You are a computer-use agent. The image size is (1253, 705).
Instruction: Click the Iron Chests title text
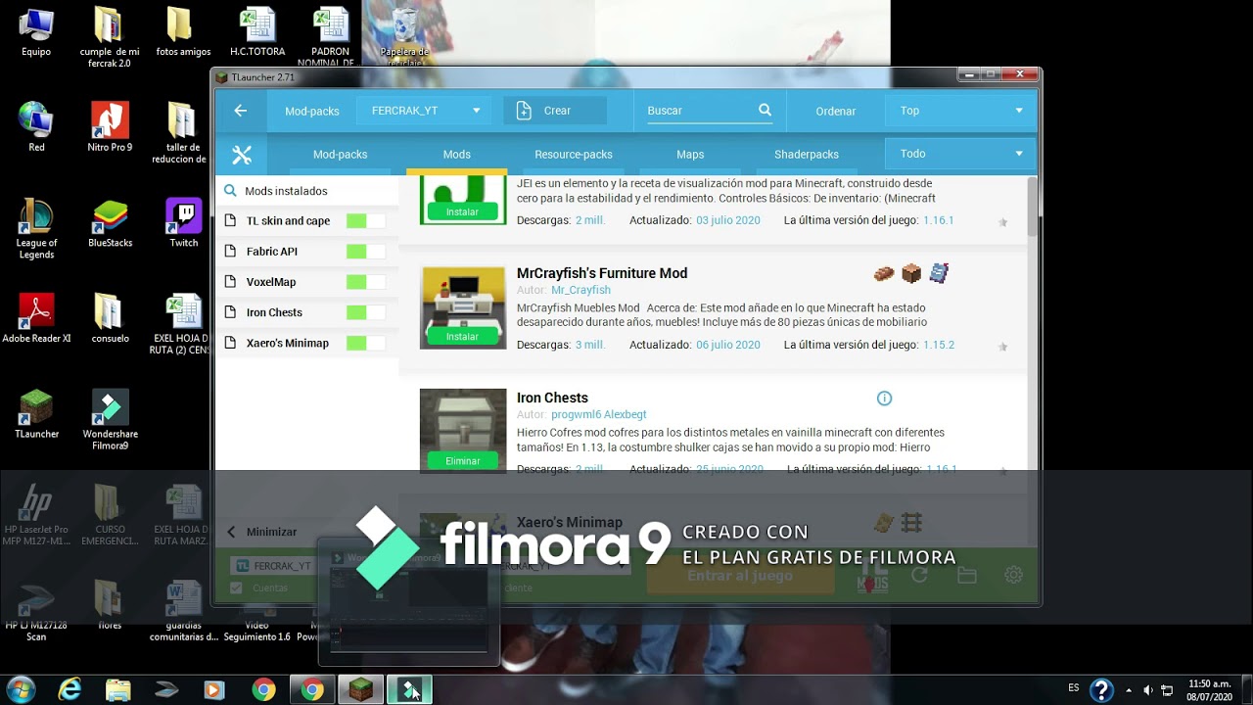pyautogui.click(x=552, y=398)
